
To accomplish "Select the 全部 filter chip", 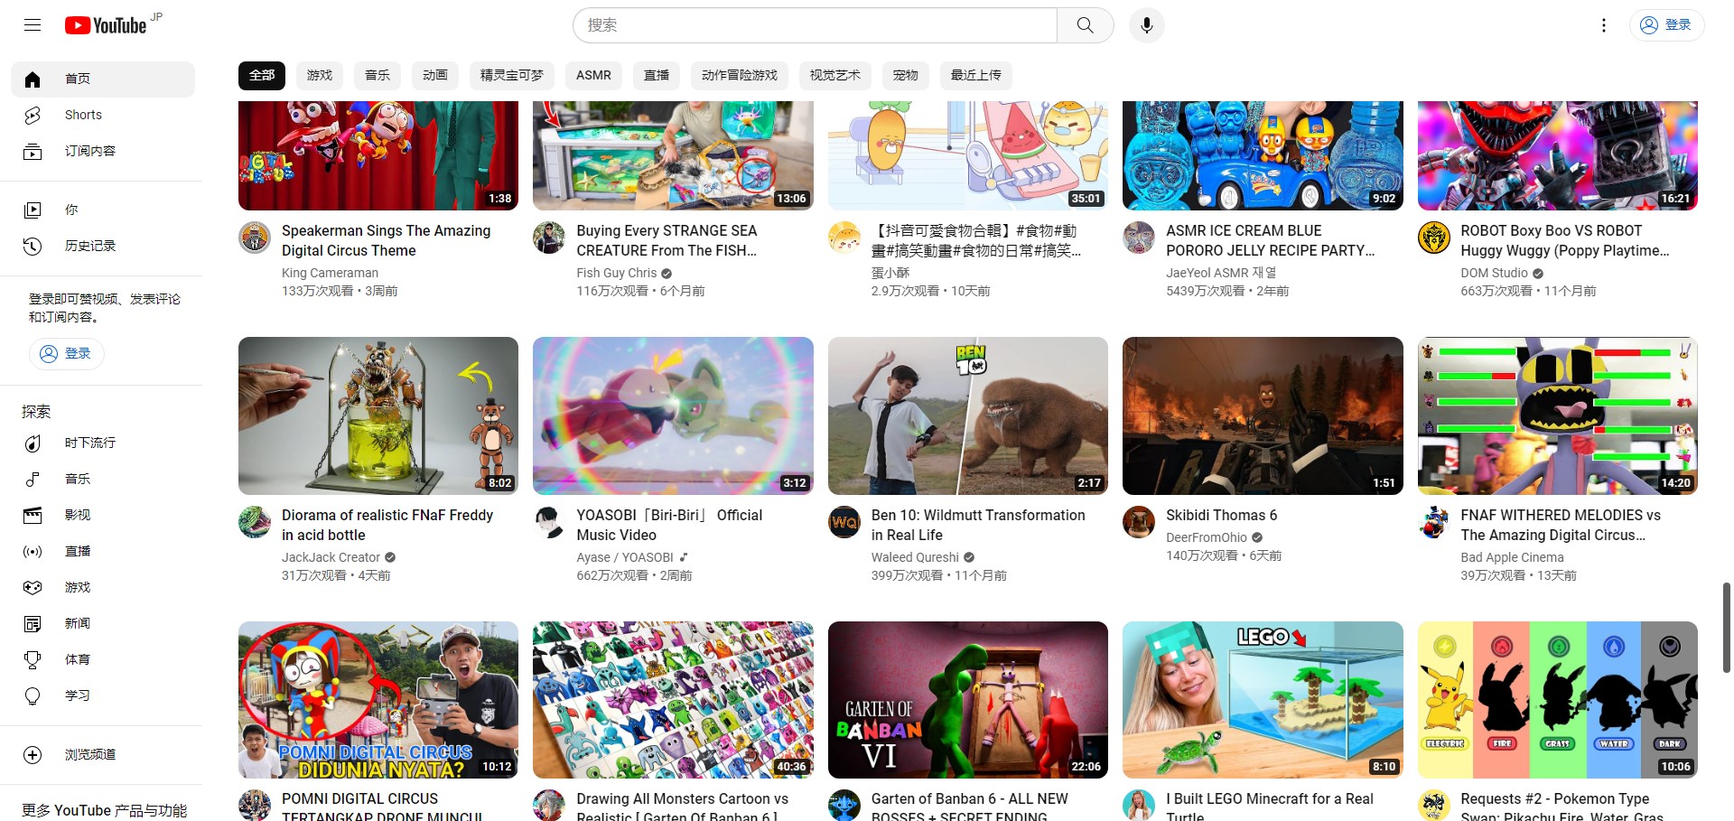I will click(x=262, y=76).
